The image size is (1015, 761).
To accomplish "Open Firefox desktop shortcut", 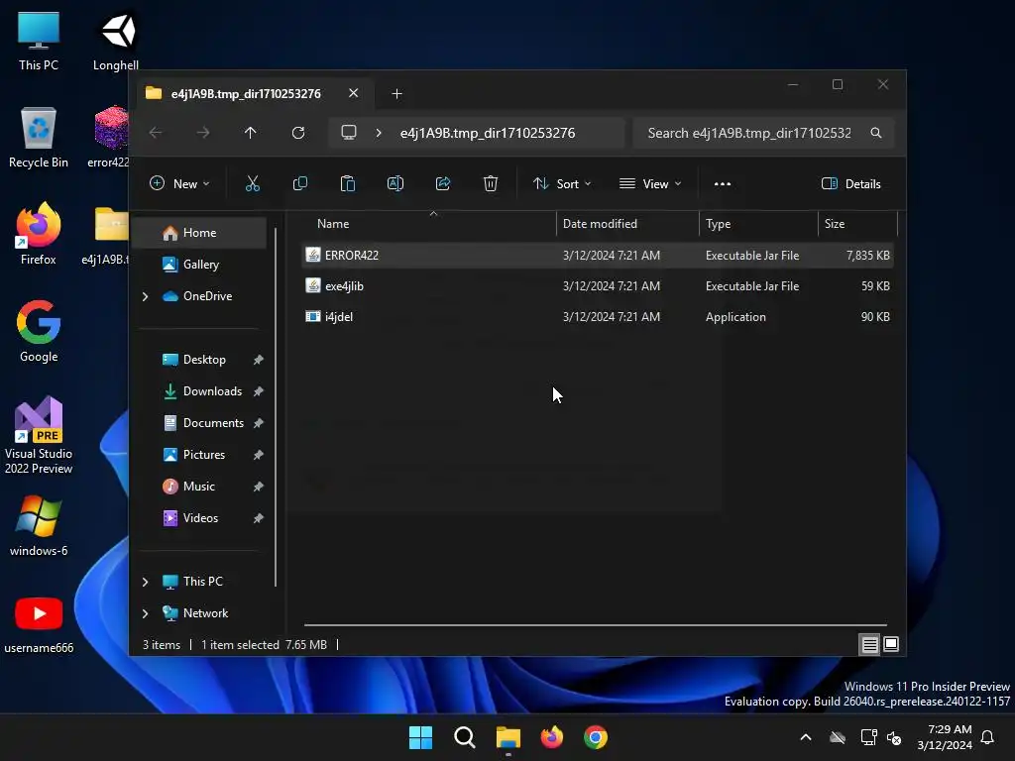I will (x=39, y=234).
